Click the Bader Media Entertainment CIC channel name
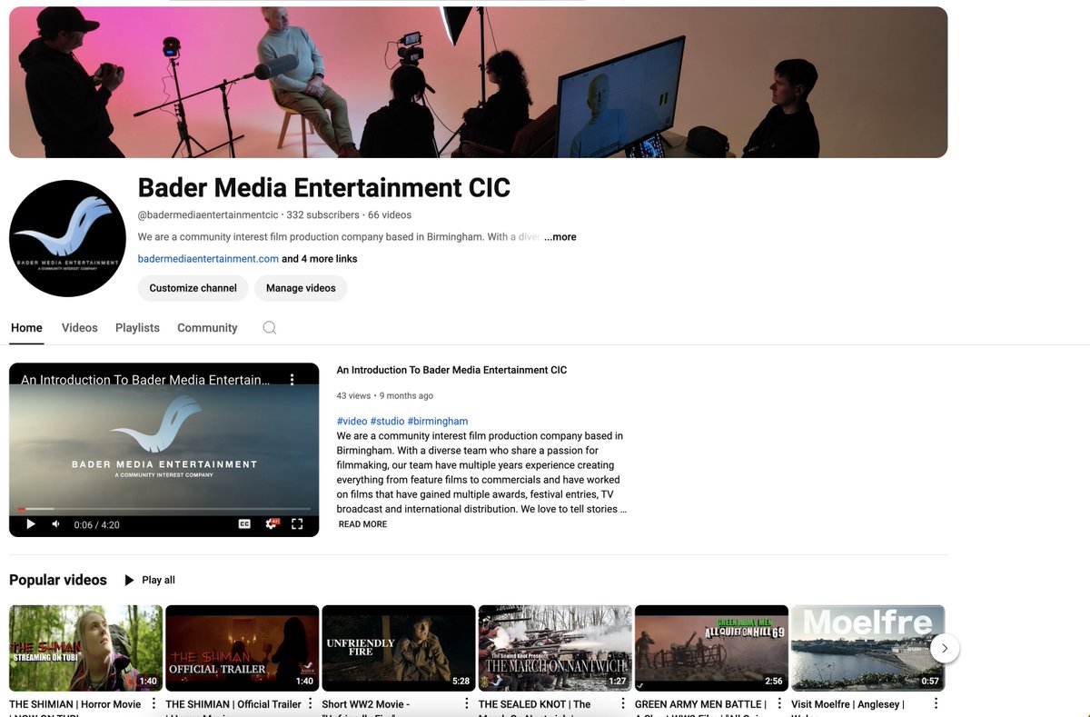Screen dimensions: 1090x717 point(324,187)
